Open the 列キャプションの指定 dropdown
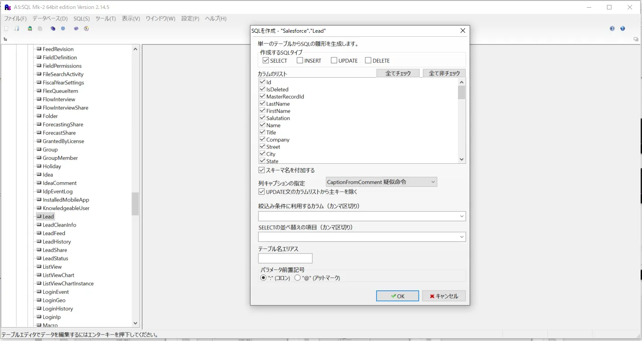This screenshot has height=341, width=642. pos(432,182)
